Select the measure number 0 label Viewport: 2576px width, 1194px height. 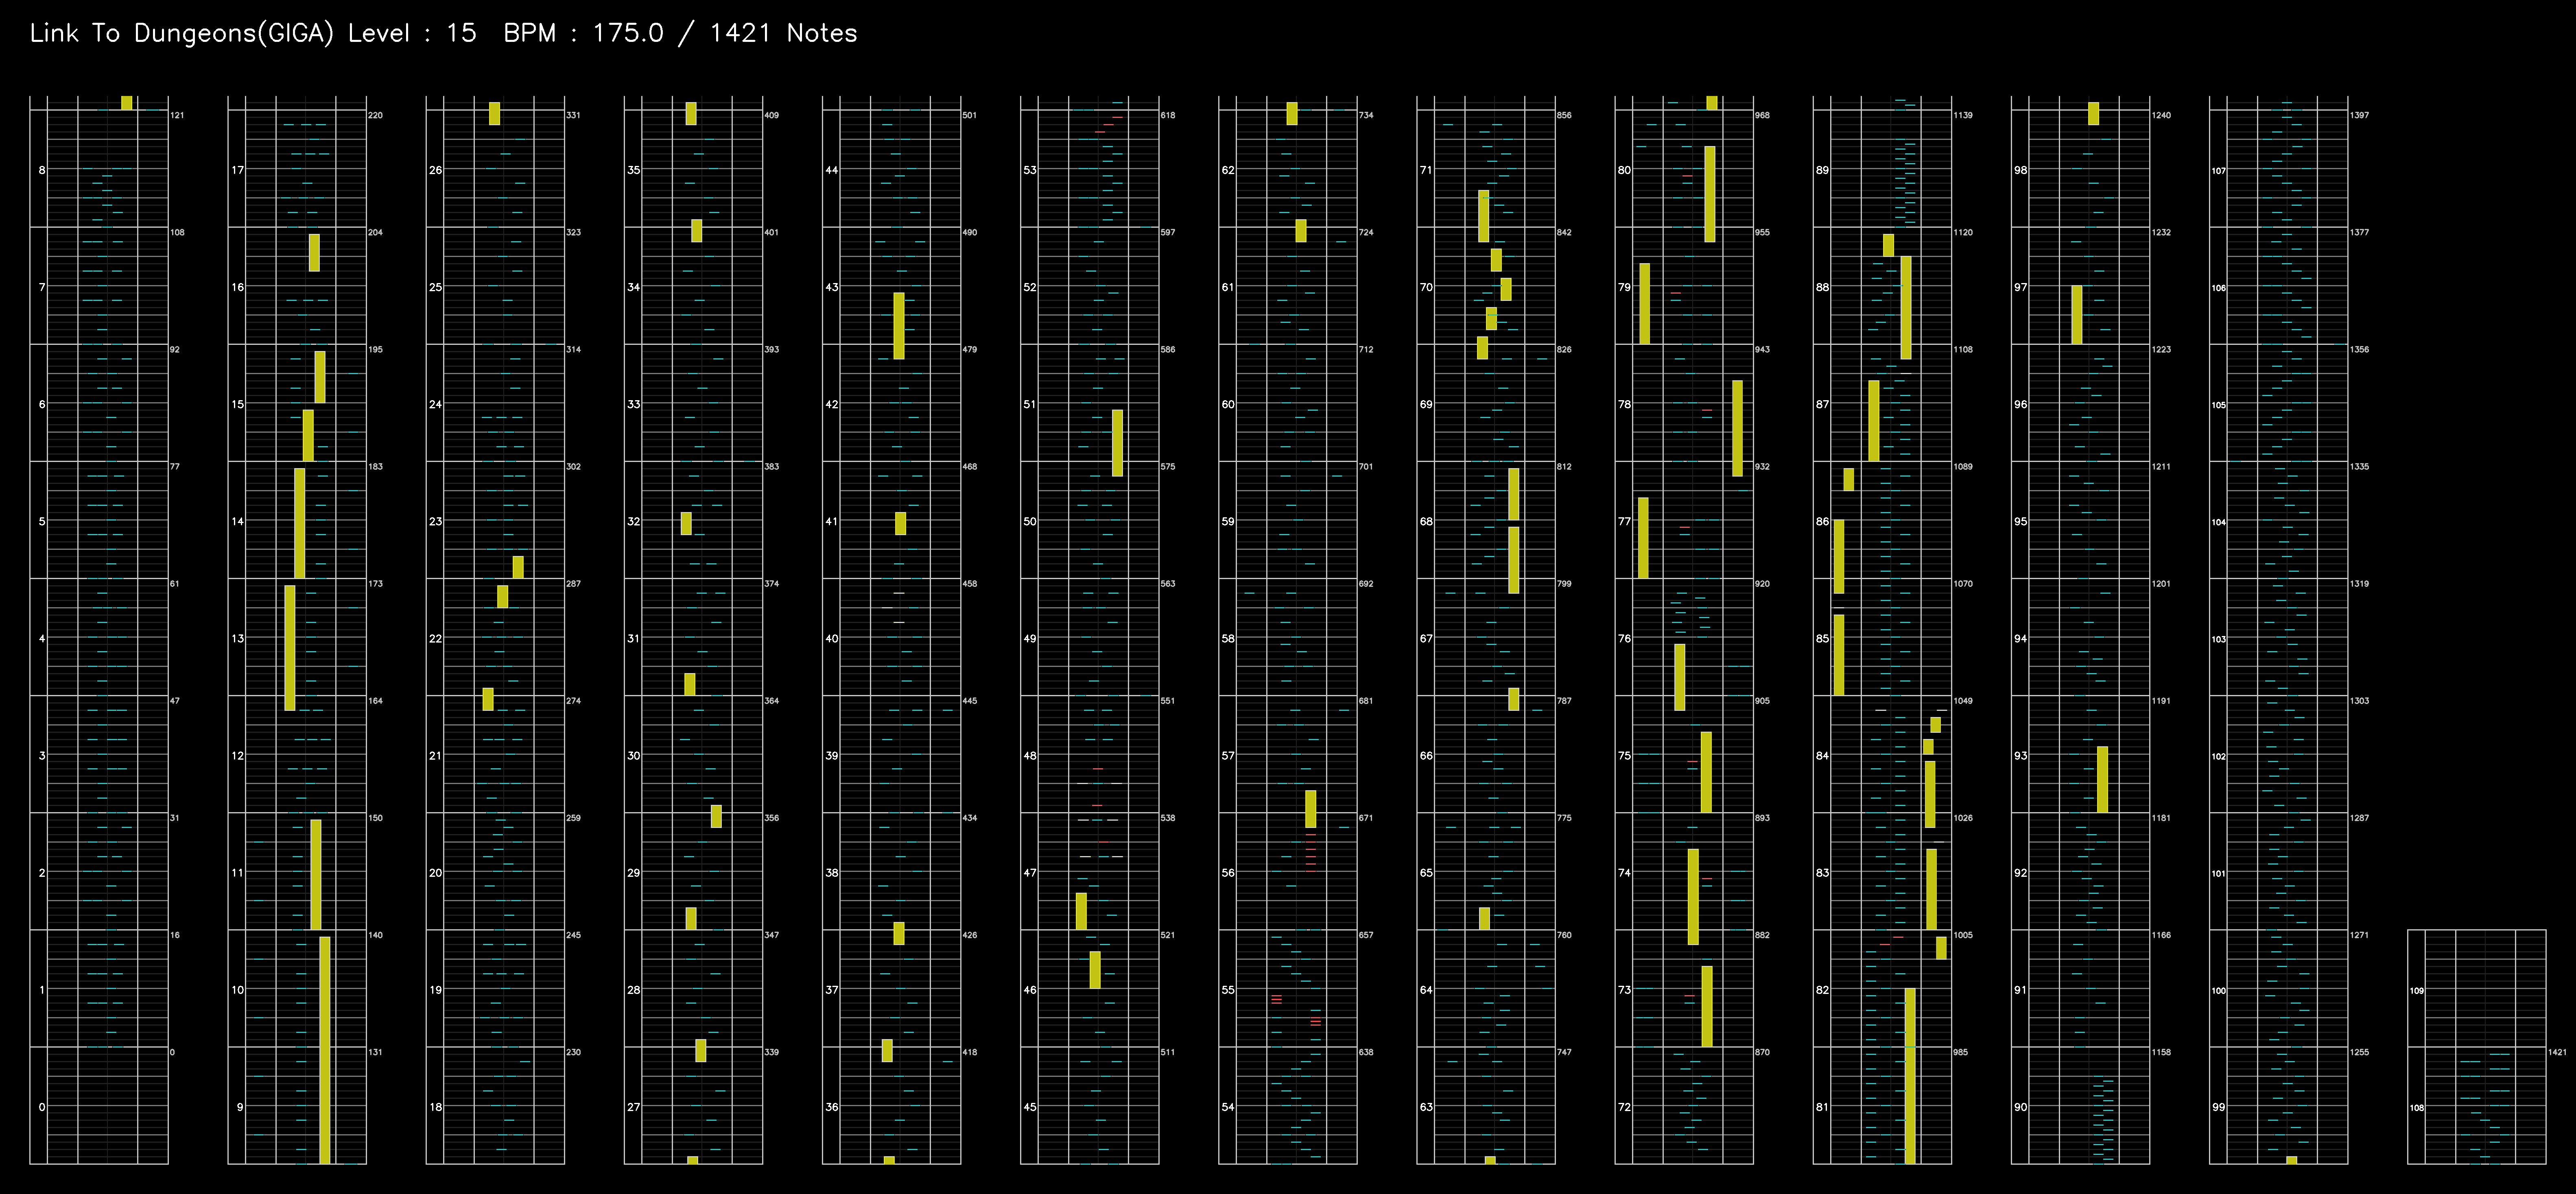click(42, 1107)
